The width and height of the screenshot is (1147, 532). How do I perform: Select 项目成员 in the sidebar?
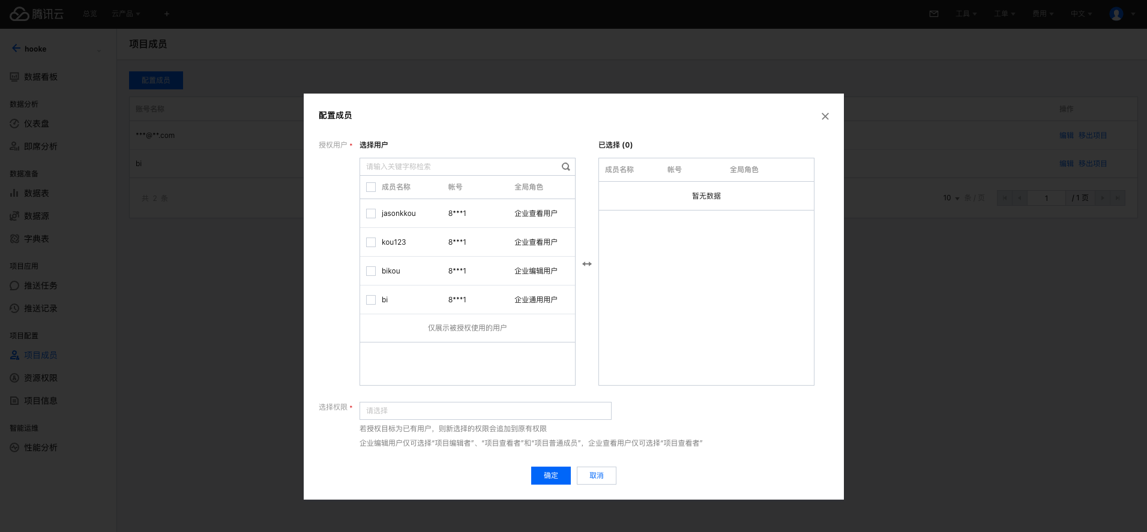pos(41,355)
